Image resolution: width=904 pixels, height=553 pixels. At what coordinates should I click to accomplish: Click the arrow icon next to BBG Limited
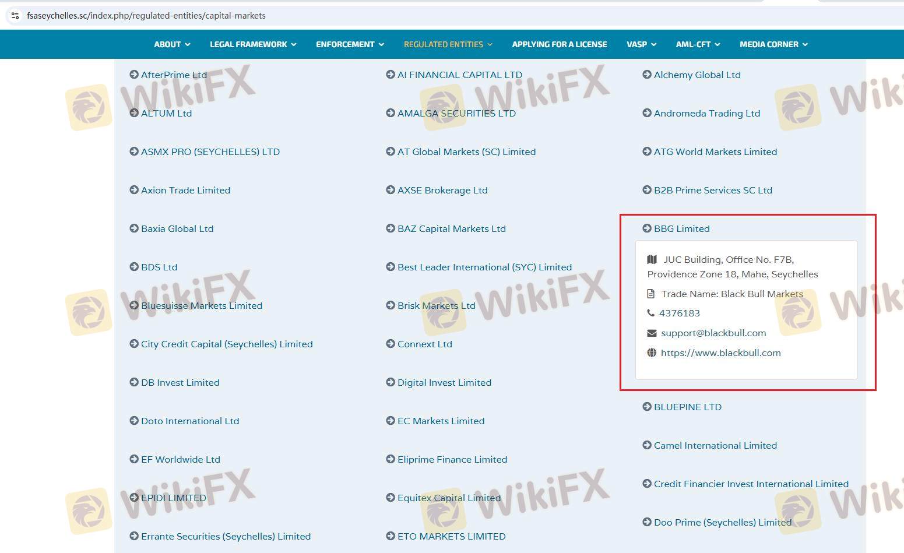coord(647,228)
